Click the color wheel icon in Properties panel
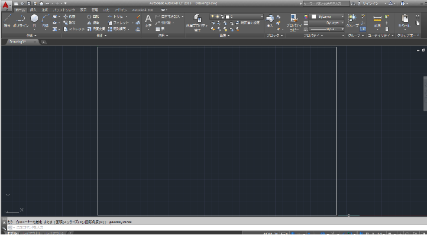Image resolution: width=427 pixels, height=235 pixels. click(306, 17)
